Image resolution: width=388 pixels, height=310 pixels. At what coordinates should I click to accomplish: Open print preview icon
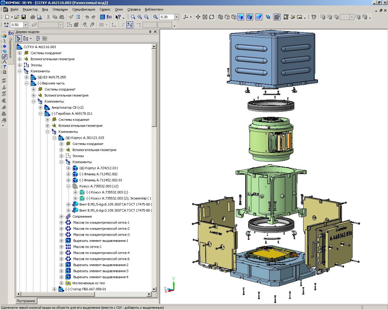39,17
